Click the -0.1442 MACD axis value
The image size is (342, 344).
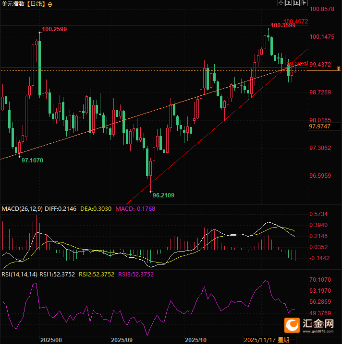click(x=319, y=258)
